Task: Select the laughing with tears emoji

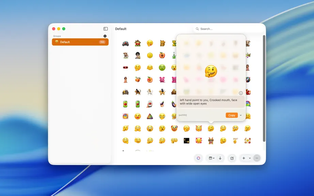Action: click(162, 116)
